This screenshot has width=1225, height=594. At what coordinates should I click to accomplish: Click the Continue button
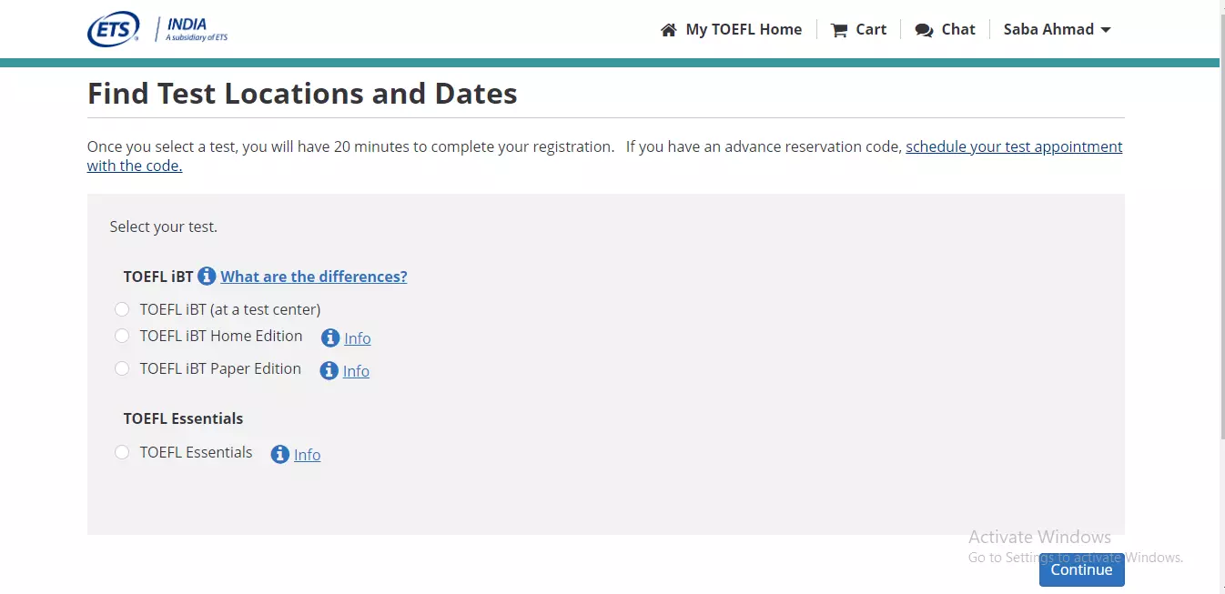[1081, 569]
